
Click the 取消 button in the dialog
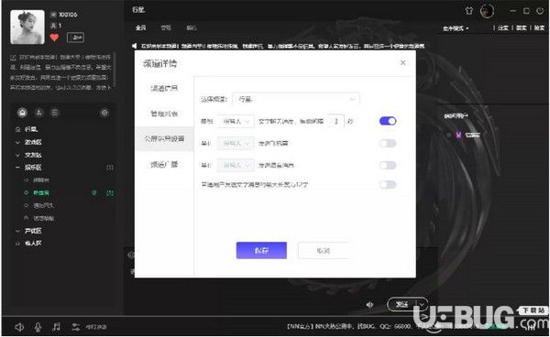(x=323, y=251)
